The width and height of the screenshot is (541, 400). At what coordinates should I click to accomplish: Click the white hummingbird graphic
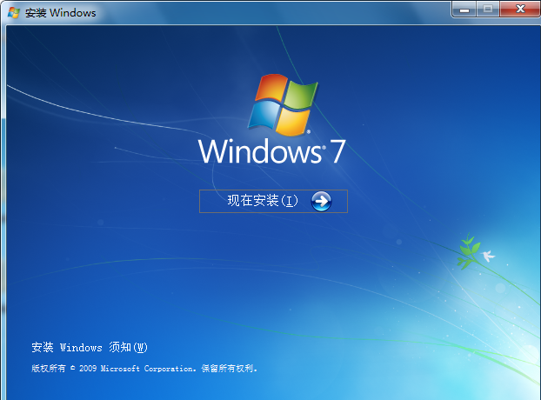click(487, 257)
